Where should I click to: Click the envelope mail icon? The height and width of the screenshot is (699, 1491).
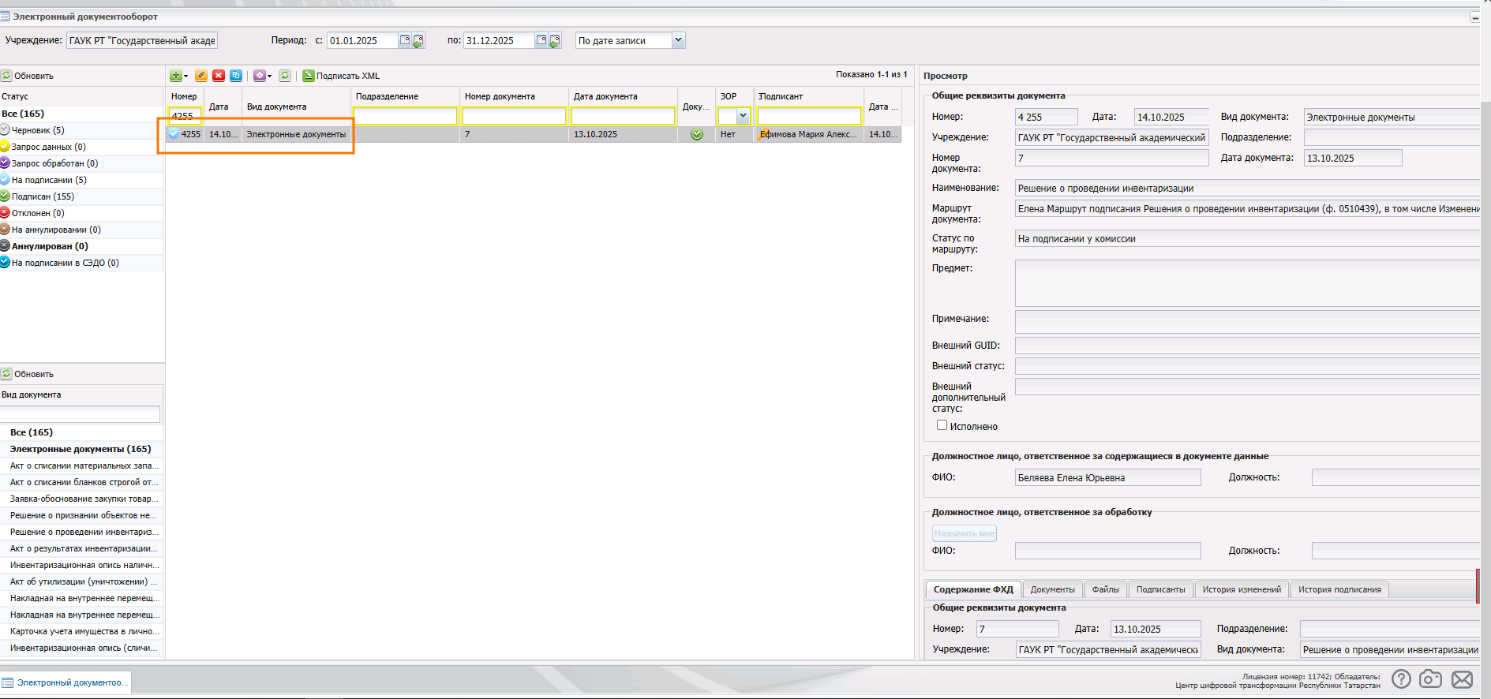(x=1462, y=679)
